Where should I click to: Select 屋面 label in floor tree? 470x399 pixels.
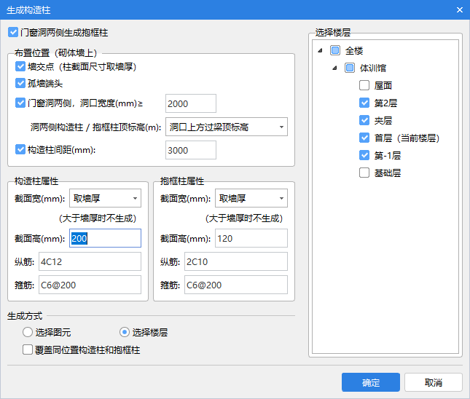click(x=383, y=86)
